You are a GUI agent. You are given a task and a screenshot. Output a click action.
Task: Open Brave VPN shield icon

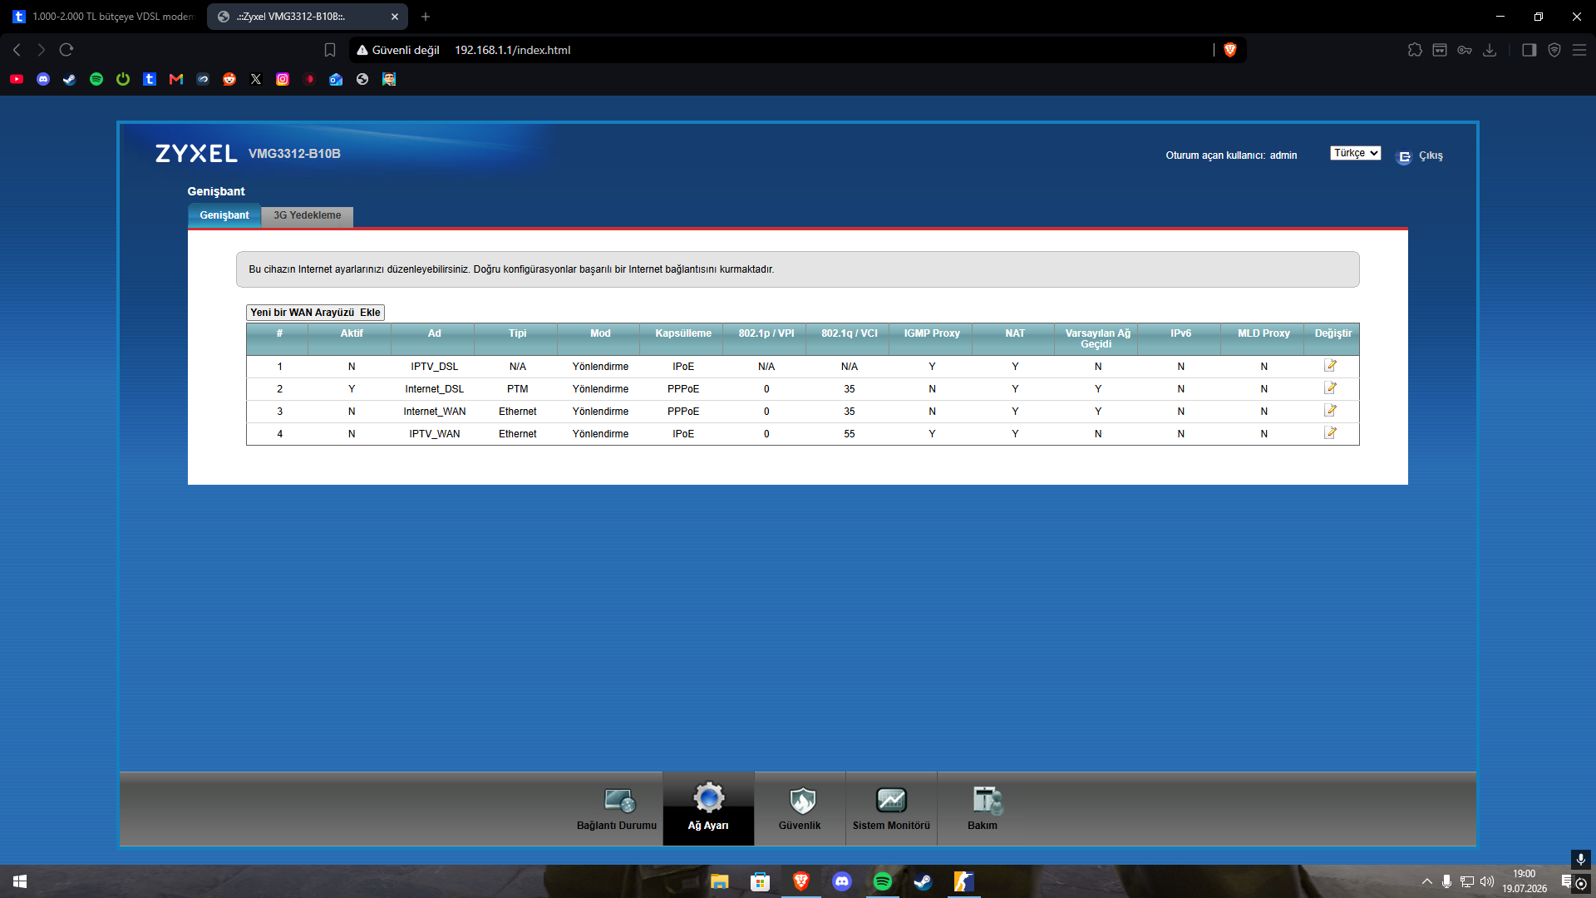[x=1554, y=50]
